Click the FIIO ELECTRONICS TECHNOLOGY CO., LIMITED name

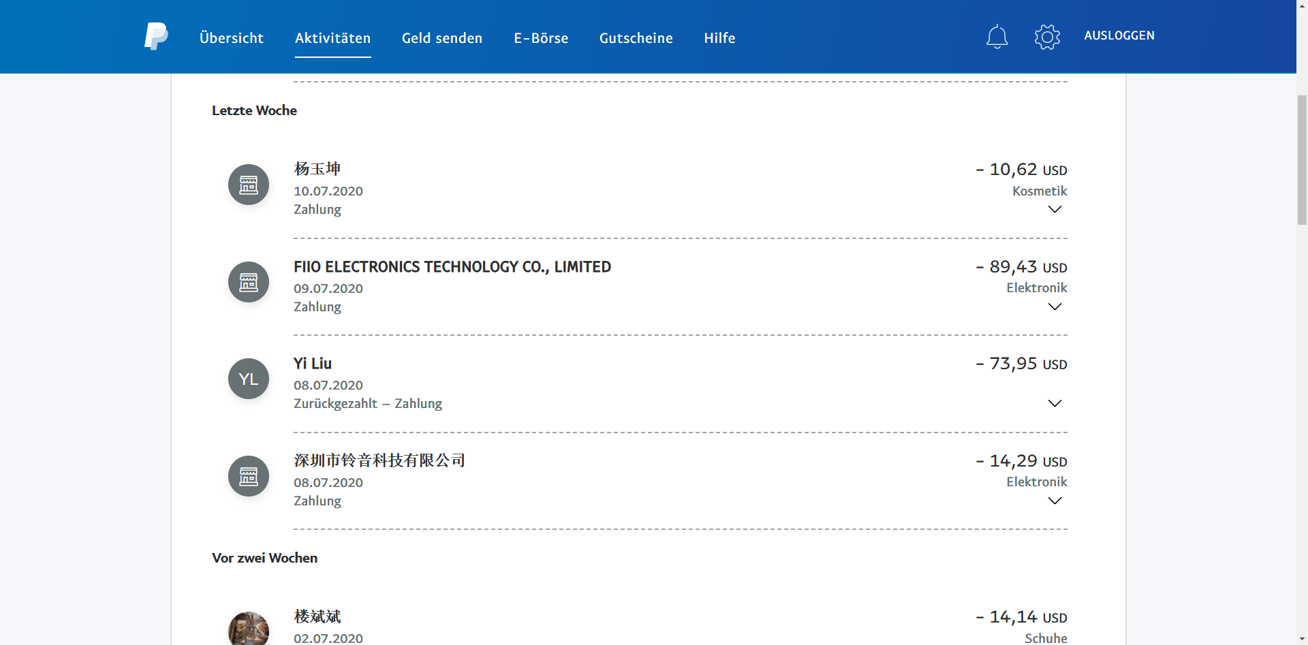[452, 267]
